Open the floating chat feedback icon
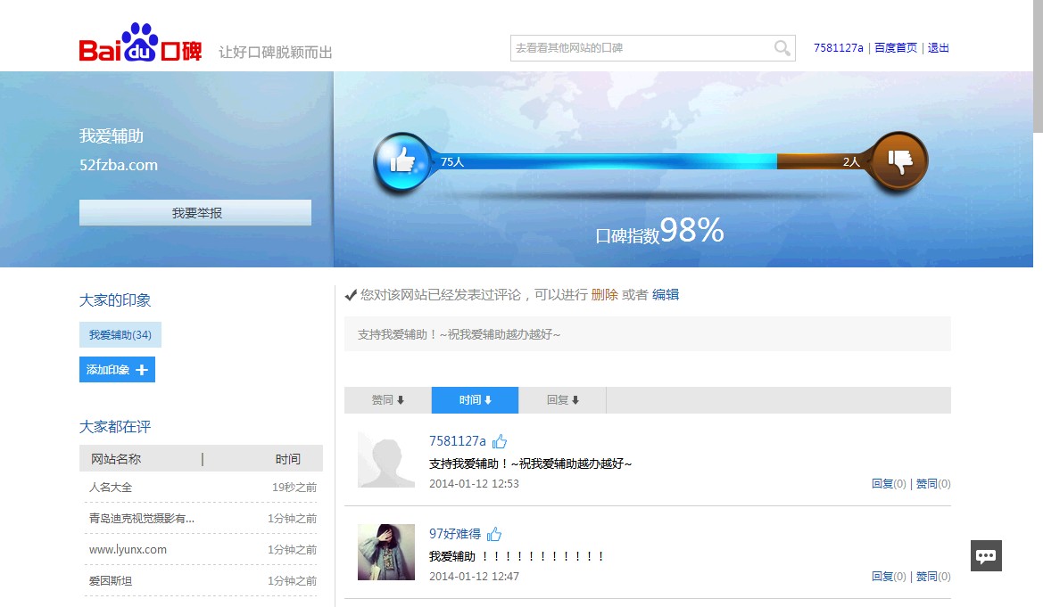The height and width of the screenshot is (607, 1043). tap(986, 556)
